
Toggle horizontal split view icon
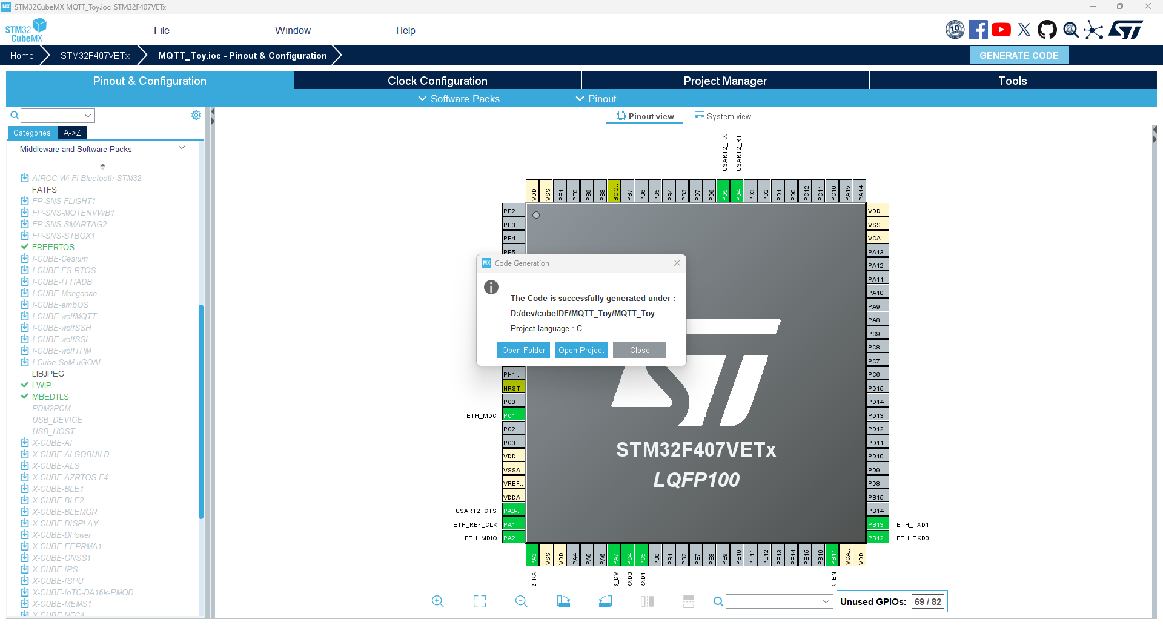click(x=689, y=601)
